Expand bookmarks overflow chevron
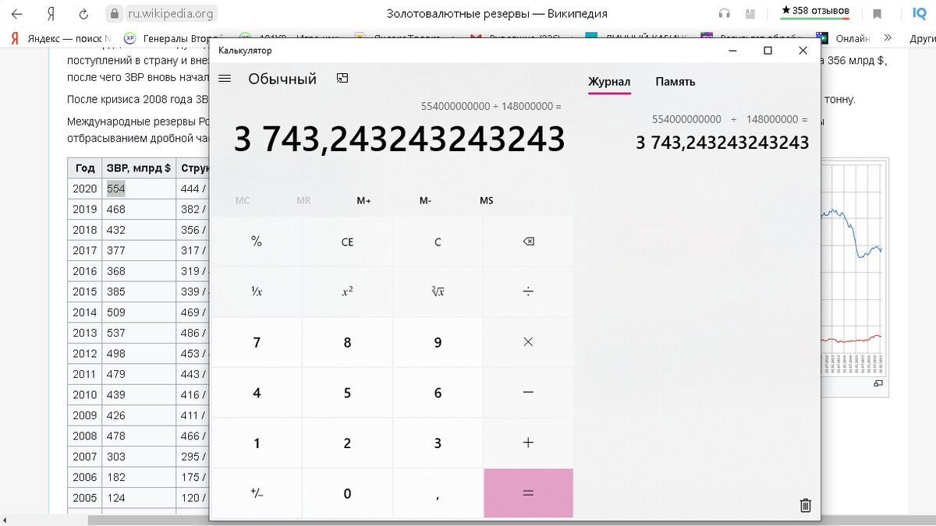The width and height of the screenshot is (936, 526). [888, 37]
